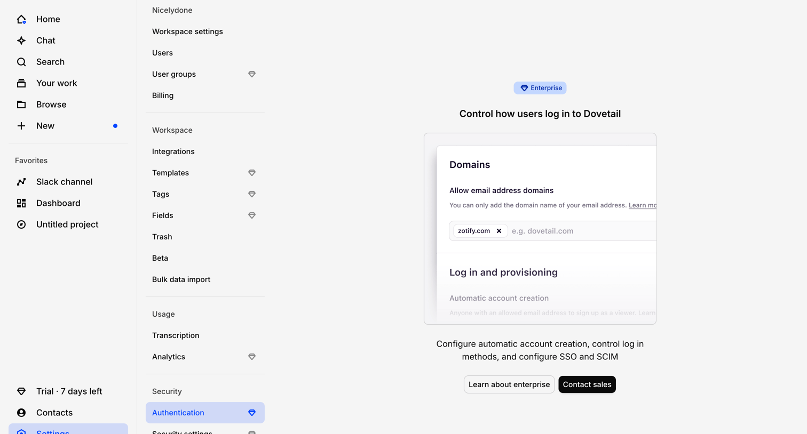807x434 pixels.
Task: Go to Your work
Action: 68,83
